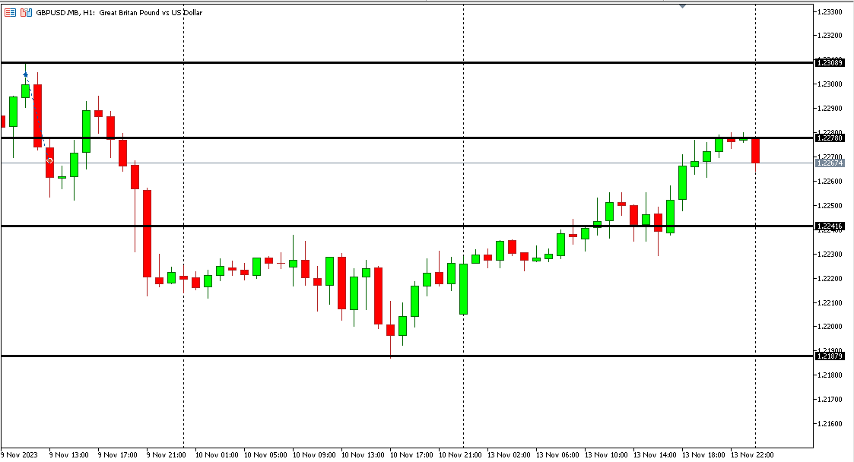Screen dimensions: 854x462
Task: Click the 1.22000 price scale value
Action: tap(830, 327)
